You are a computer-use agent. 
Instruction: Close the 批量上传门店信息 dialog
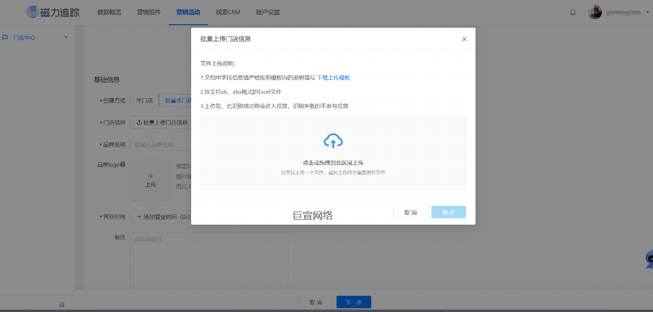point(464,39)
